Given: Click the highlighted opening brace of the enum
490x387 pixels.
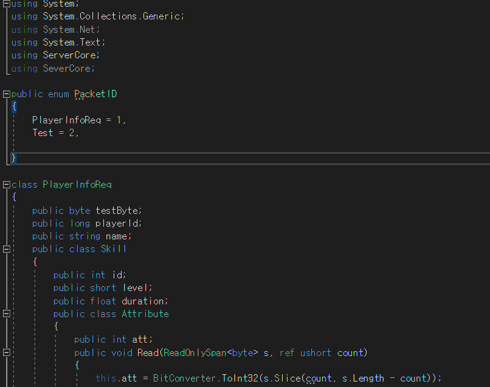Looking at the screenshot, I should tap(14, 106).
